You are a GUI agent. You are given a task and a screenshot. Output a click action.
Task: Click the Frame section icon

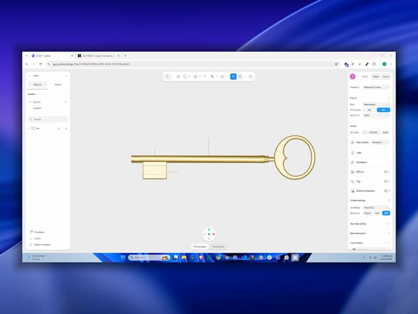pyautogui.click(x=389, y=98)
